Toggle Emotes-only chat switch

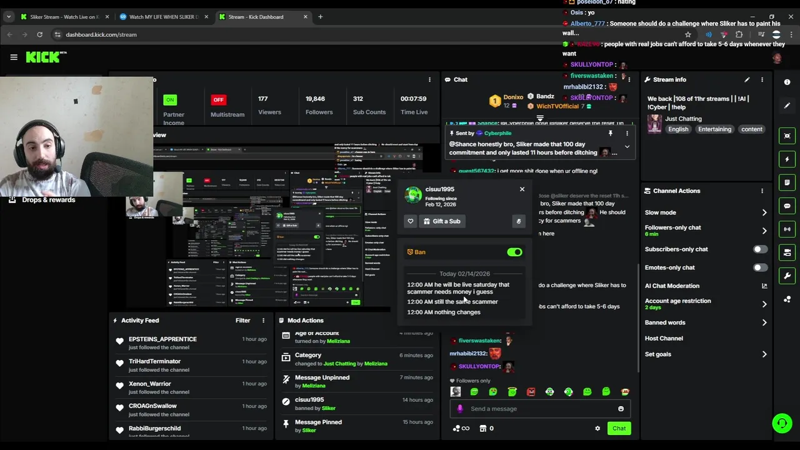pyautogui.click(x=760, y=267)
